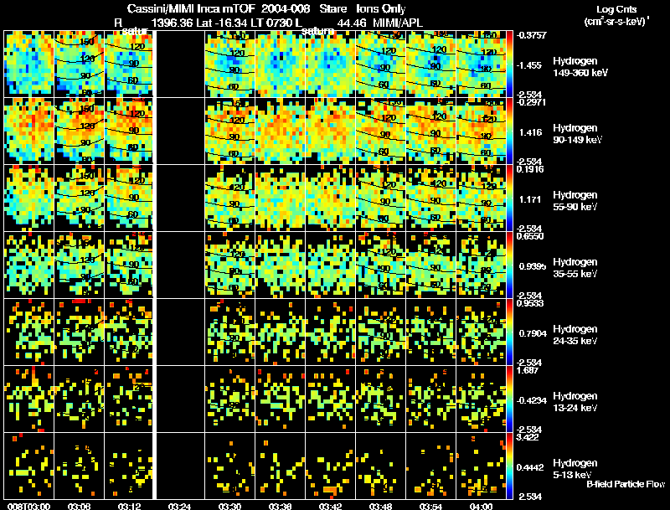The image size is (670, 510).
Task: Click the -1.455 color scale value
Action: pyautogui.click(x=529, y=65)
